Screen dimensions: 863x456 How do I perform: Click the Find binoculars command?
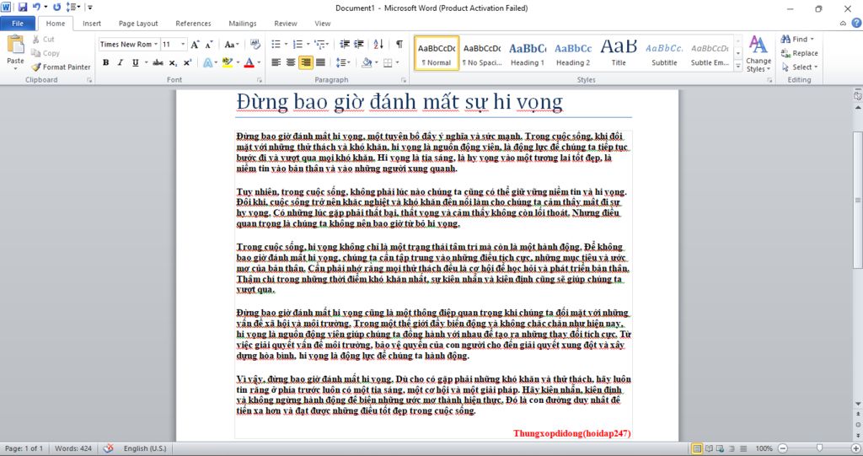[797, 39]
